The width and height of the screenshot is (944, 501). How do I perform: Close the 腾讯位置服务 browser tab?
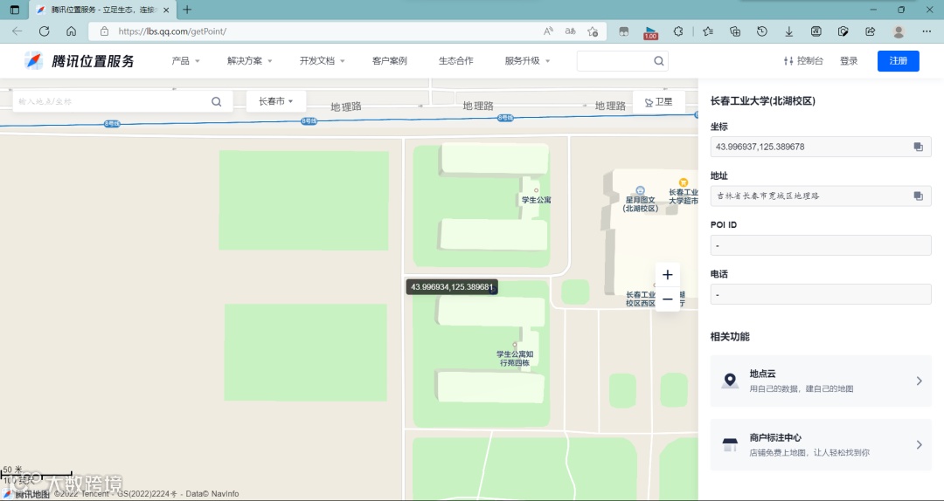(x=167, y=10)
